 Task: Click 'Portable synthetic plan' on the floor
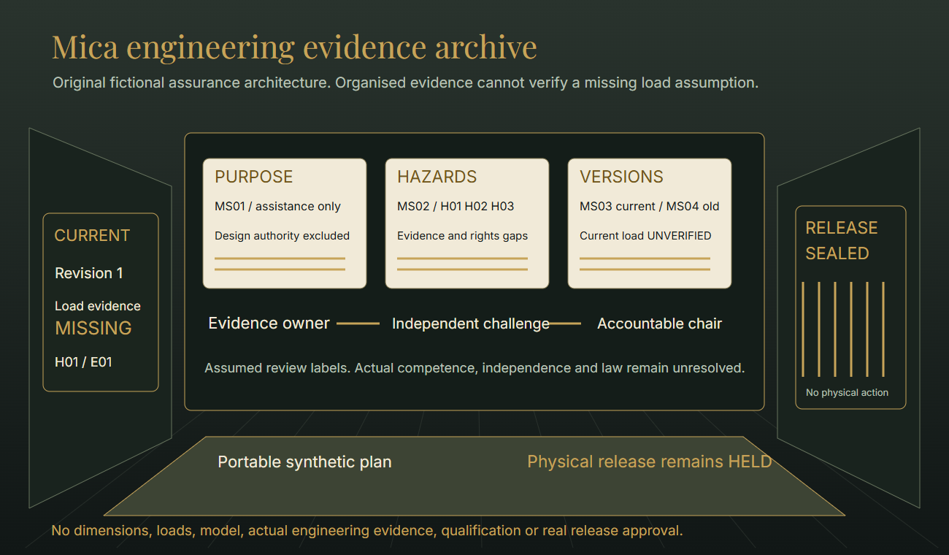[304, 462]
